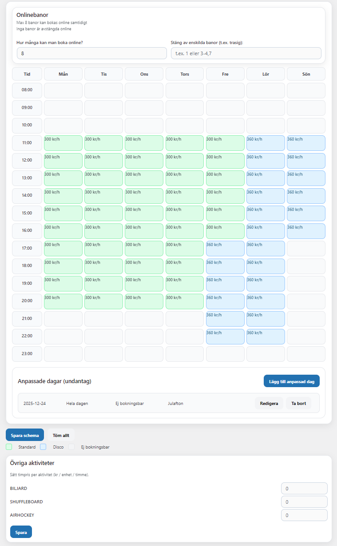Toggle the Monday 11:00 slot

tap(63, 143)
